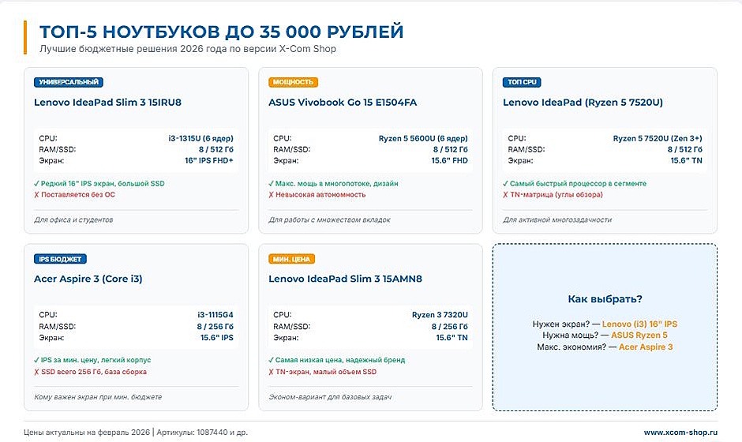Viewport: 742px width, 442px height.
Task: Click the con 'Невысокая автономность'
Action: (317, 194)
